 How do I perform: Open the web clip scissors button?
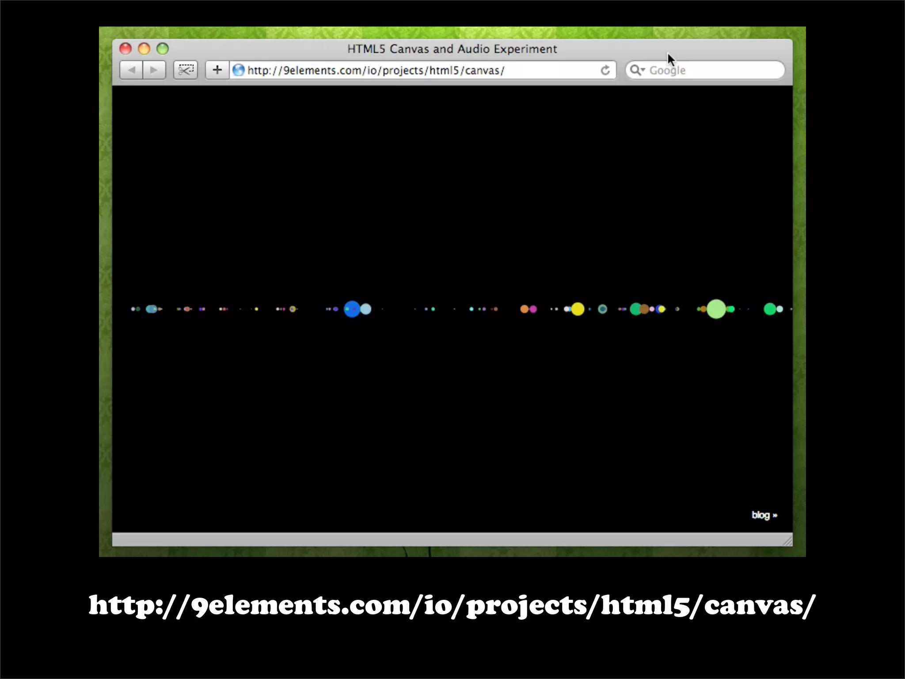186,70
